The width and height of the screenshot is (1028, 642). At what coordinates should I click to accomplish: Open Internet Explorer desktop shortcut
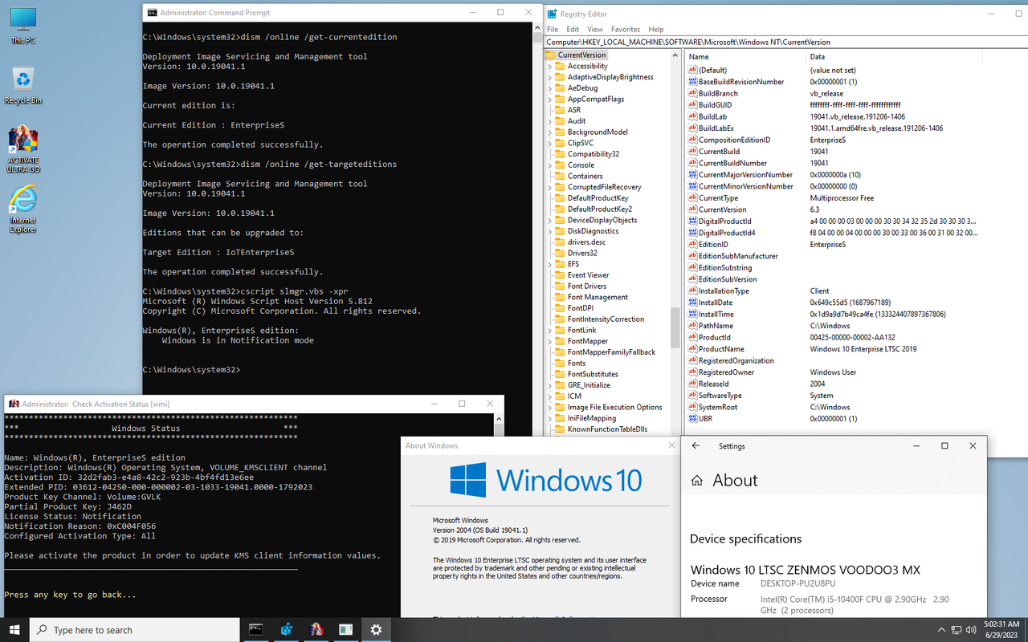coord(23,209)
